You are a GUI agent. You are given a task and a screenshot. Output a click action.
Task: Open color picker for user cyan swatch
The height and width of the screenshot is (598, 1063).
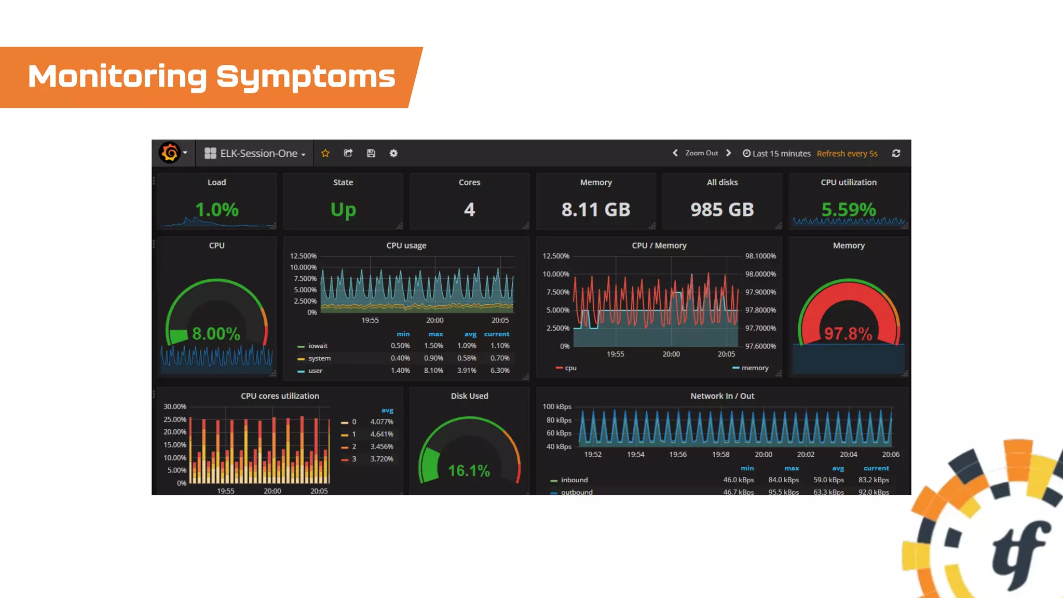point(301,372)
